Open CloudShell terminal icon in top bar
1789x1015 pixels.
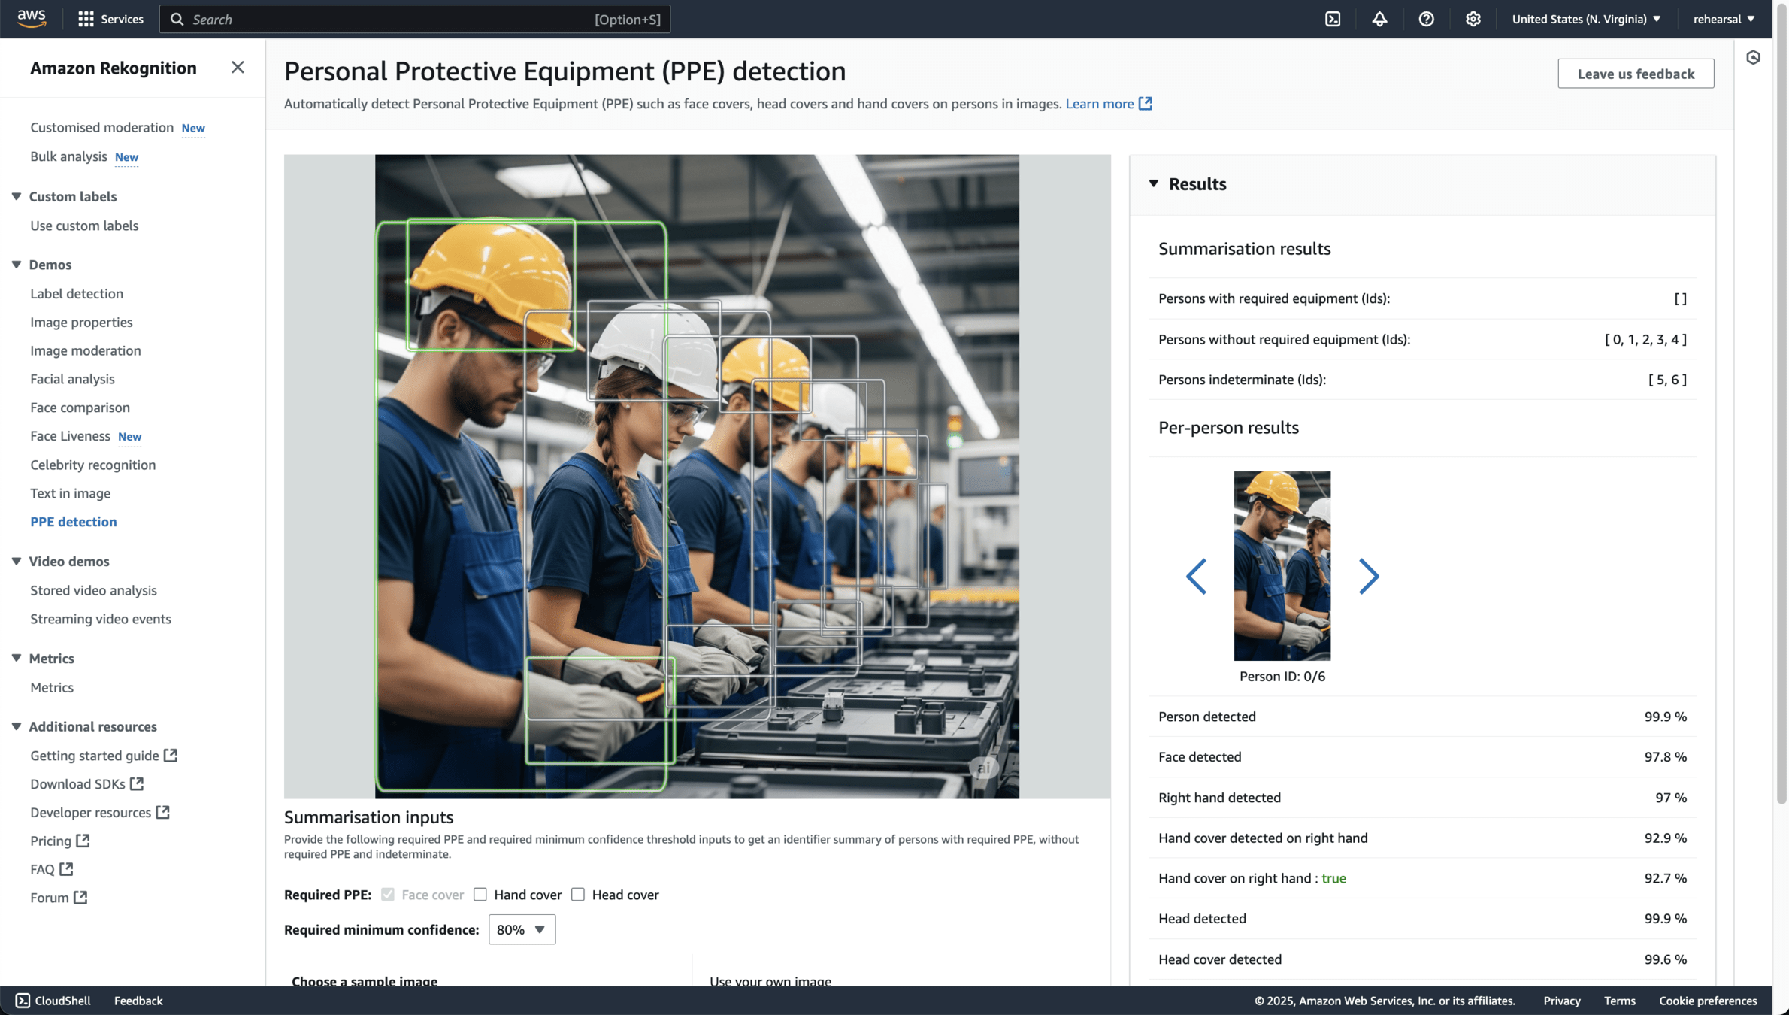pos(1332,19)
